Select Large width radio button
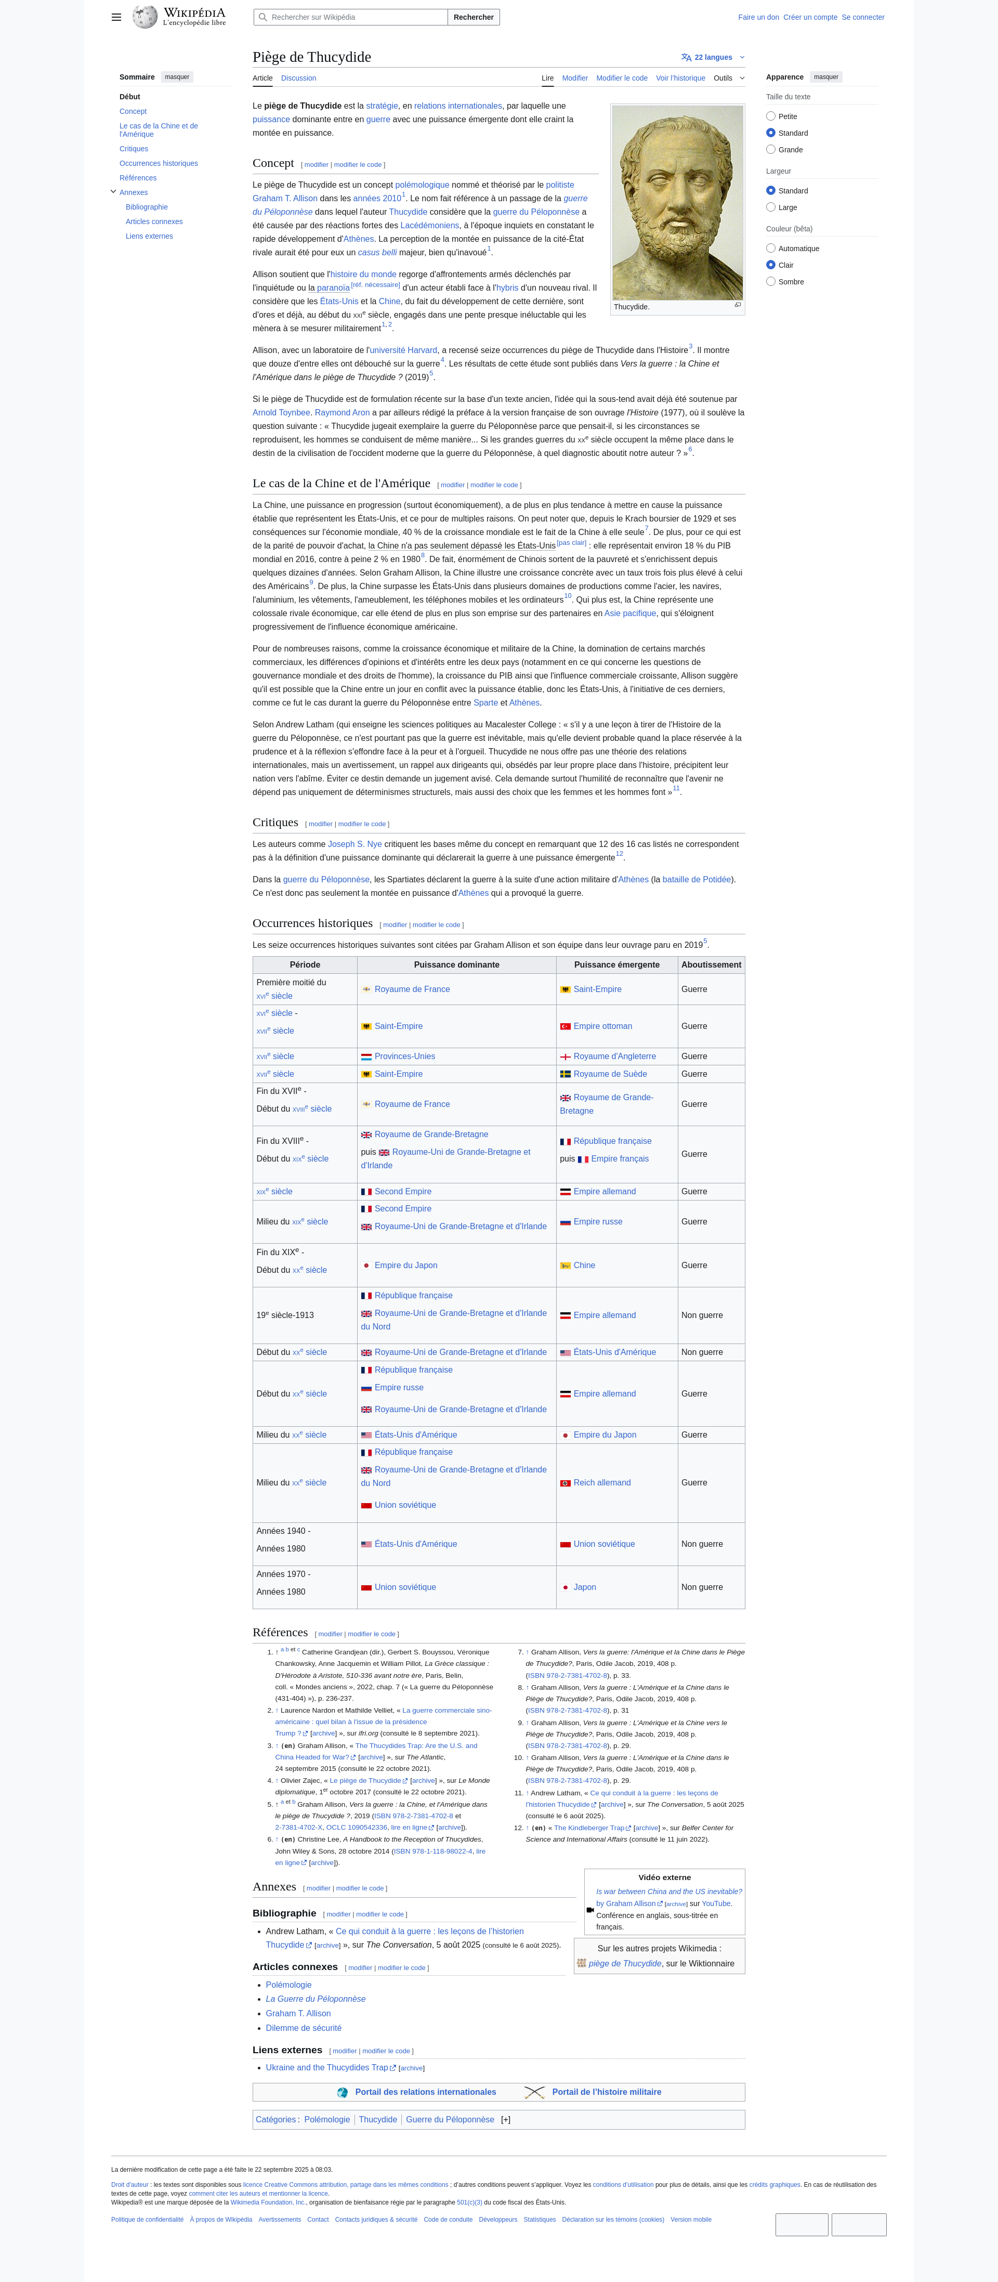998x2282 pixels. tap(770, 207)
